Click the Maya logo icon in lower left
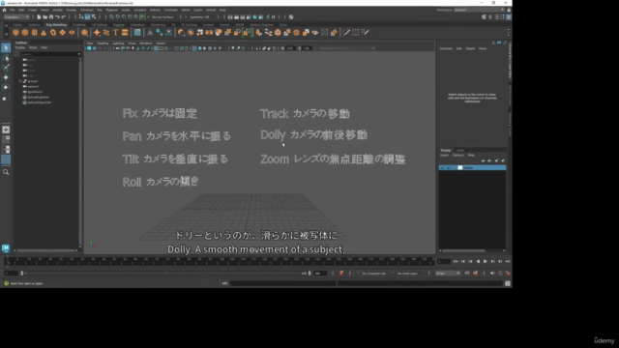The image size is (619, 348). point(6,247)
